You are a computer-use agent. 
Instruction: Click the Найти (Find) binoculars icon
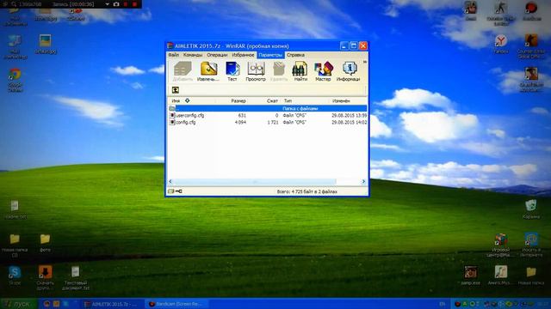[300, 71]
